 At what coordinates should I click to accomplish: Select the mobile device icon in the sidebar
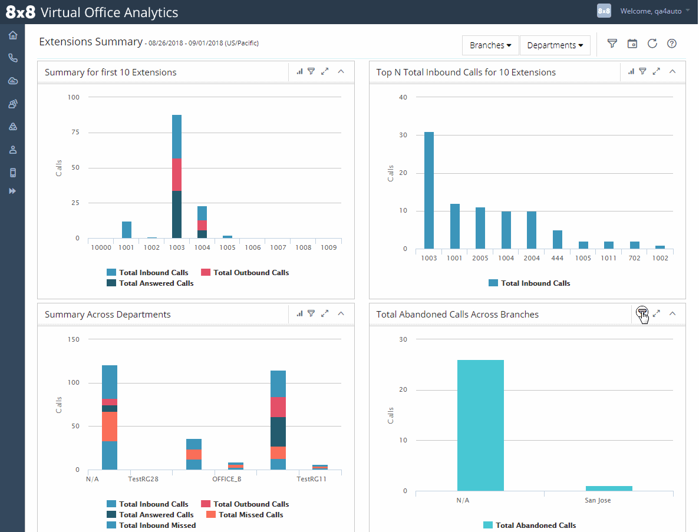[12, 172]
